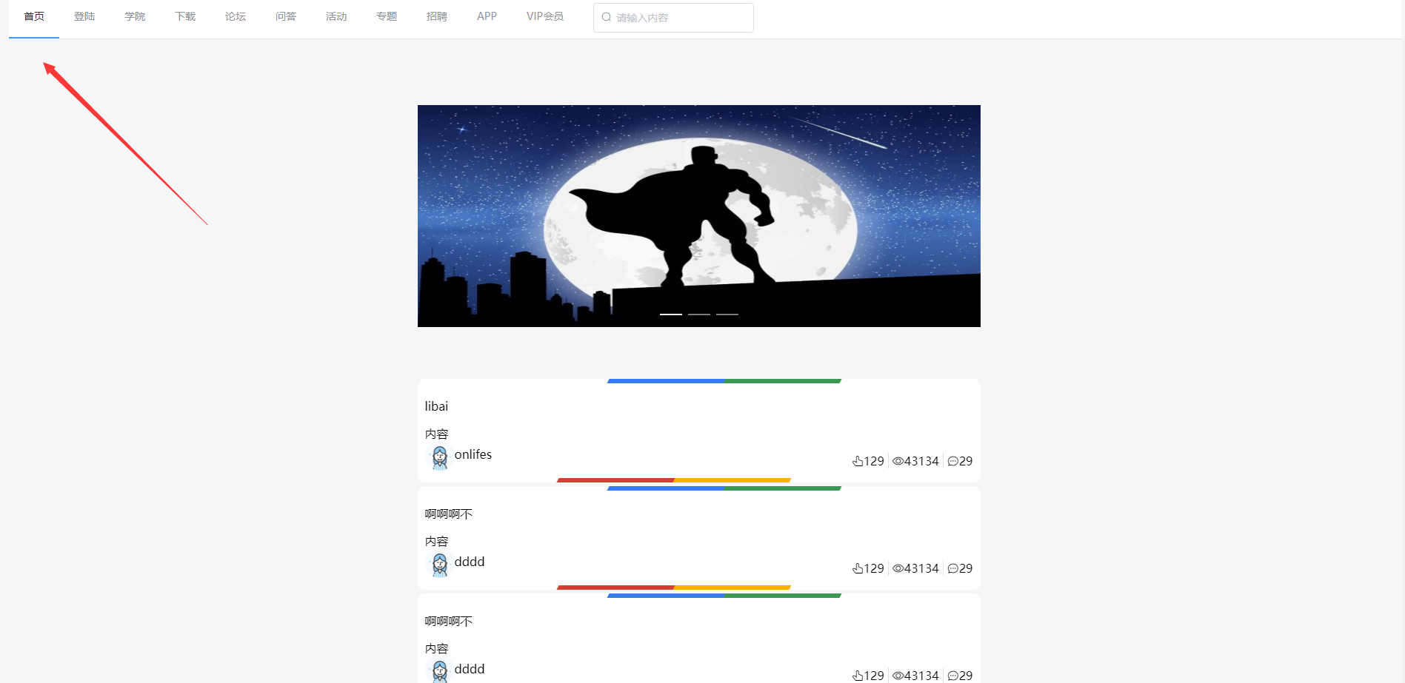The image size is (1405, 683).
Task: Open comments via the middle post's bubble icon
Action: (x=953, y=568)
